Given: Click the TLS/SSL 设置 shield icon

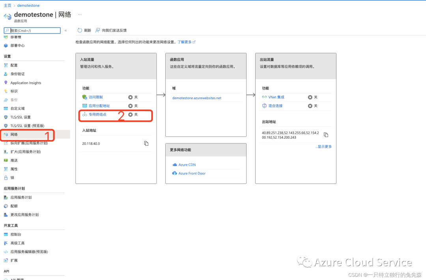Looking at the screenshot, I should click(x=6, y=117).
